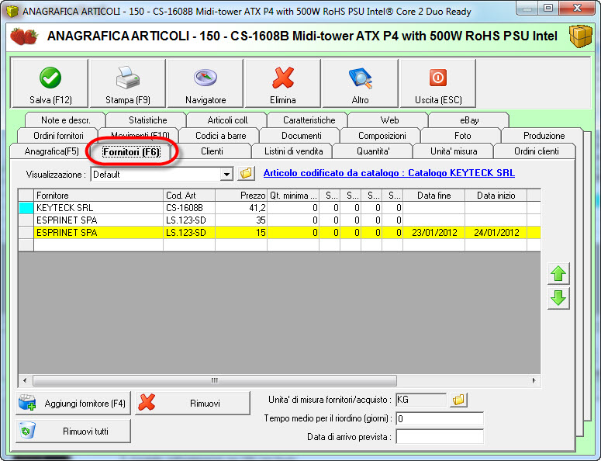The width and height of the screenshot is (601, 461).
Task: Click the Data di arrivo prevista field
Action: (x=440, y=436)
